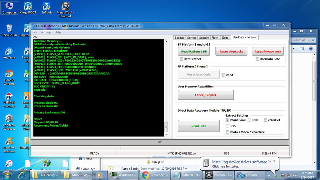The image size is (320, 180).
Task: Tick the UserData Safe checkbox
Action: 257,59
